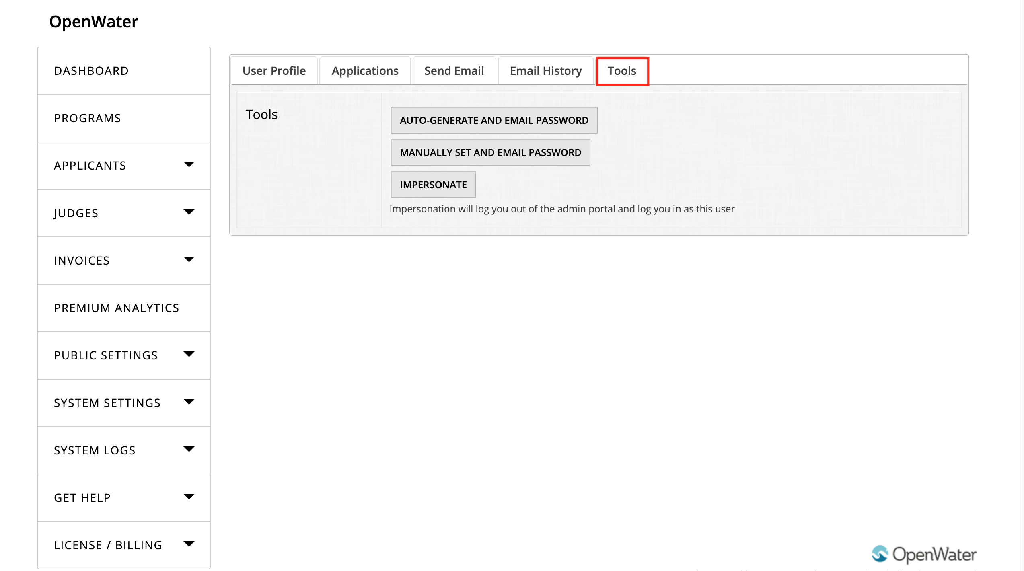Click the OpenWater logo icon in the footer

pos(880,554)
